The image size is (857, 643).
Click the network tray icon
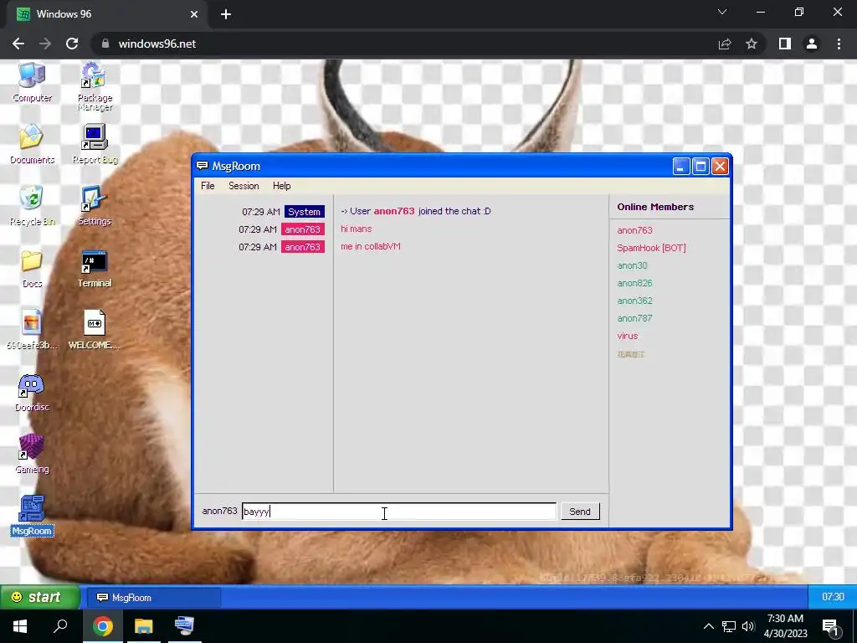point(729,626)
